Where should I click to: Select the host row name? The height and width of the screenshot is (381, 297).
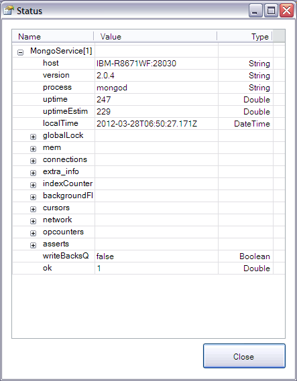[50, 63]
